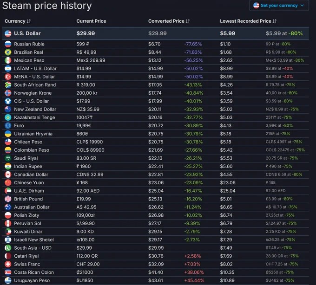Select the South Asia - USD currency name
Screen dimensions: 316x285
point(33,248)
